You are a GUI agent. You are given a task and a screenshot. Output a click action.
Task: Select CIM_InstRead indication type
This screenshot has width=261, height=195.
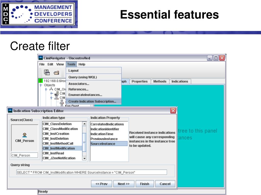62,153
